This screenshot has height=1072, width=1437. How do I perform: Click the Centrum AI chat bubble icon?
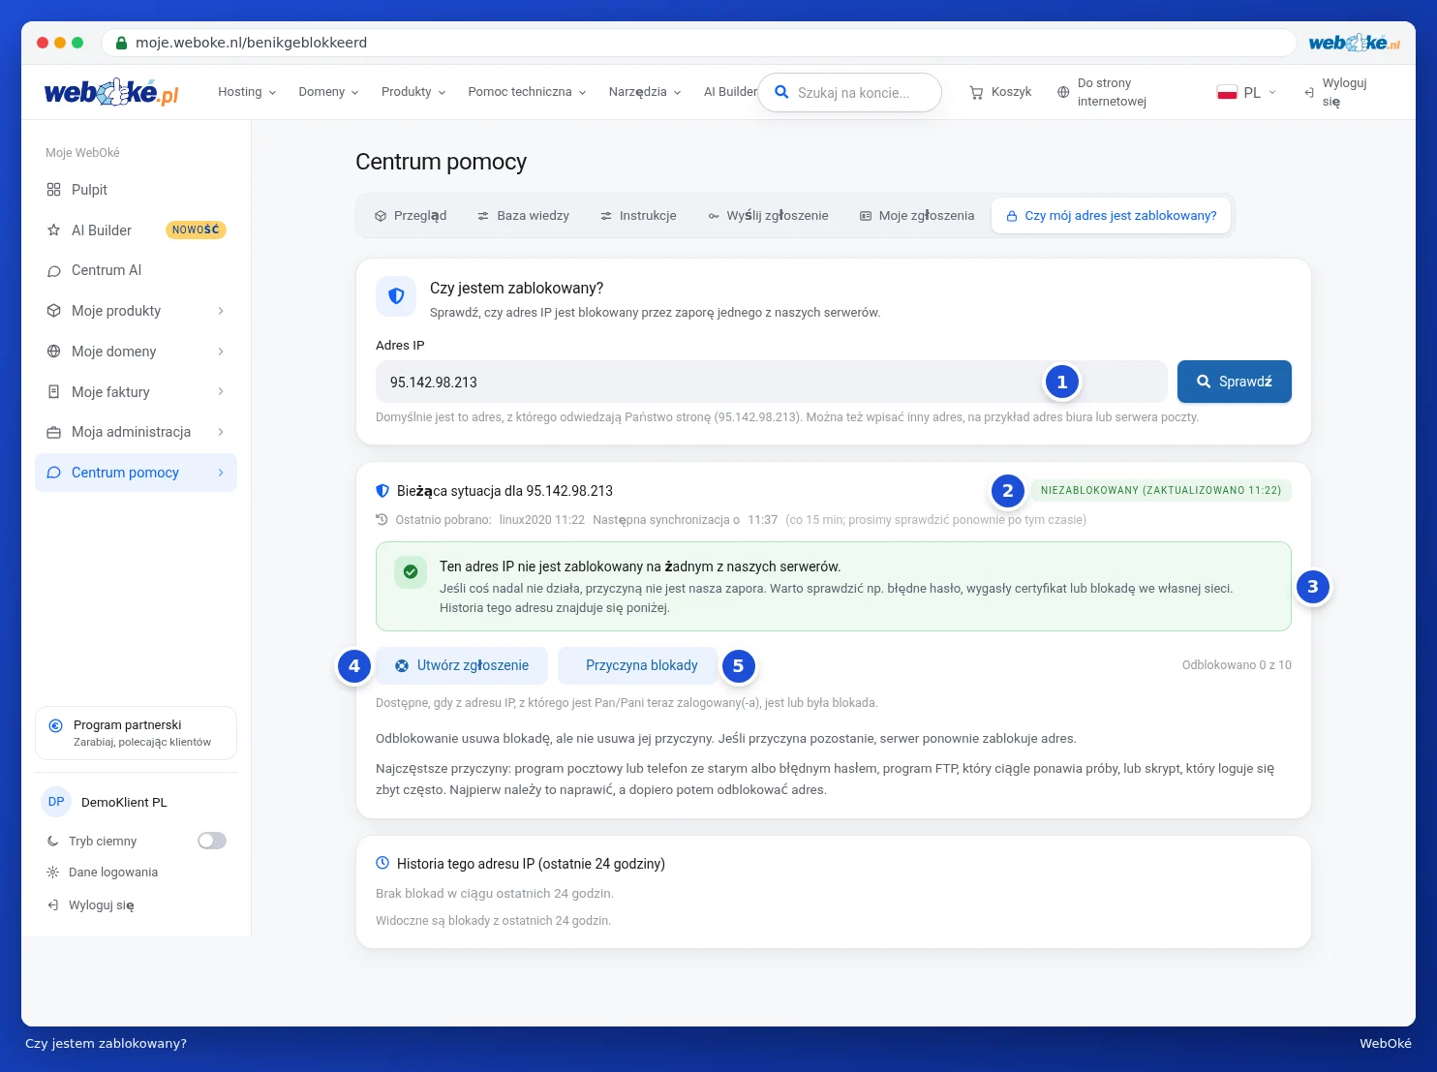pos(53,271)
